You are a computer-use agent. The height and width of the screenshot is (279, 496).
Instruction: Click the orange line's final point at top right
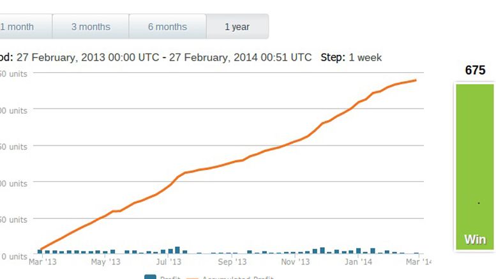(x=416, y=80)
